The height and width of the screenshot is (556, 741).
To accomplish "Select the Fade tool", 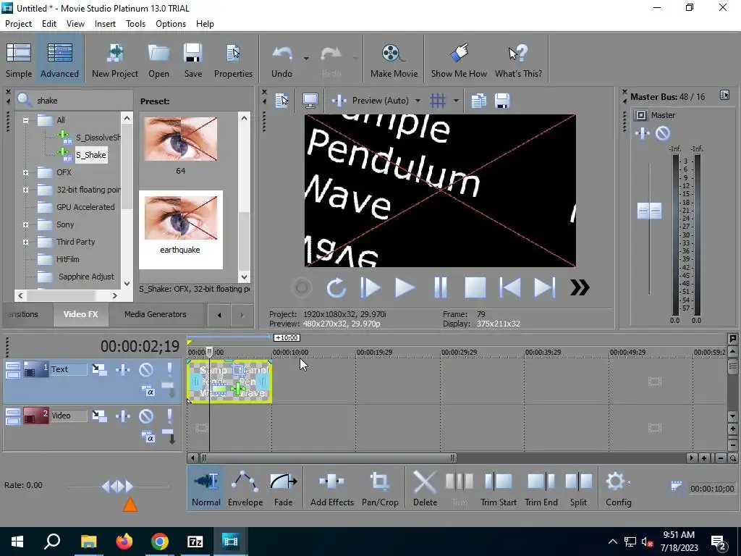I will point(284,489).
